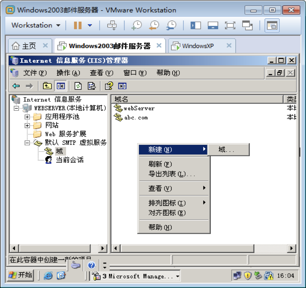Select the 域 node in the tree
306x288 pixels.
(59, 151)
